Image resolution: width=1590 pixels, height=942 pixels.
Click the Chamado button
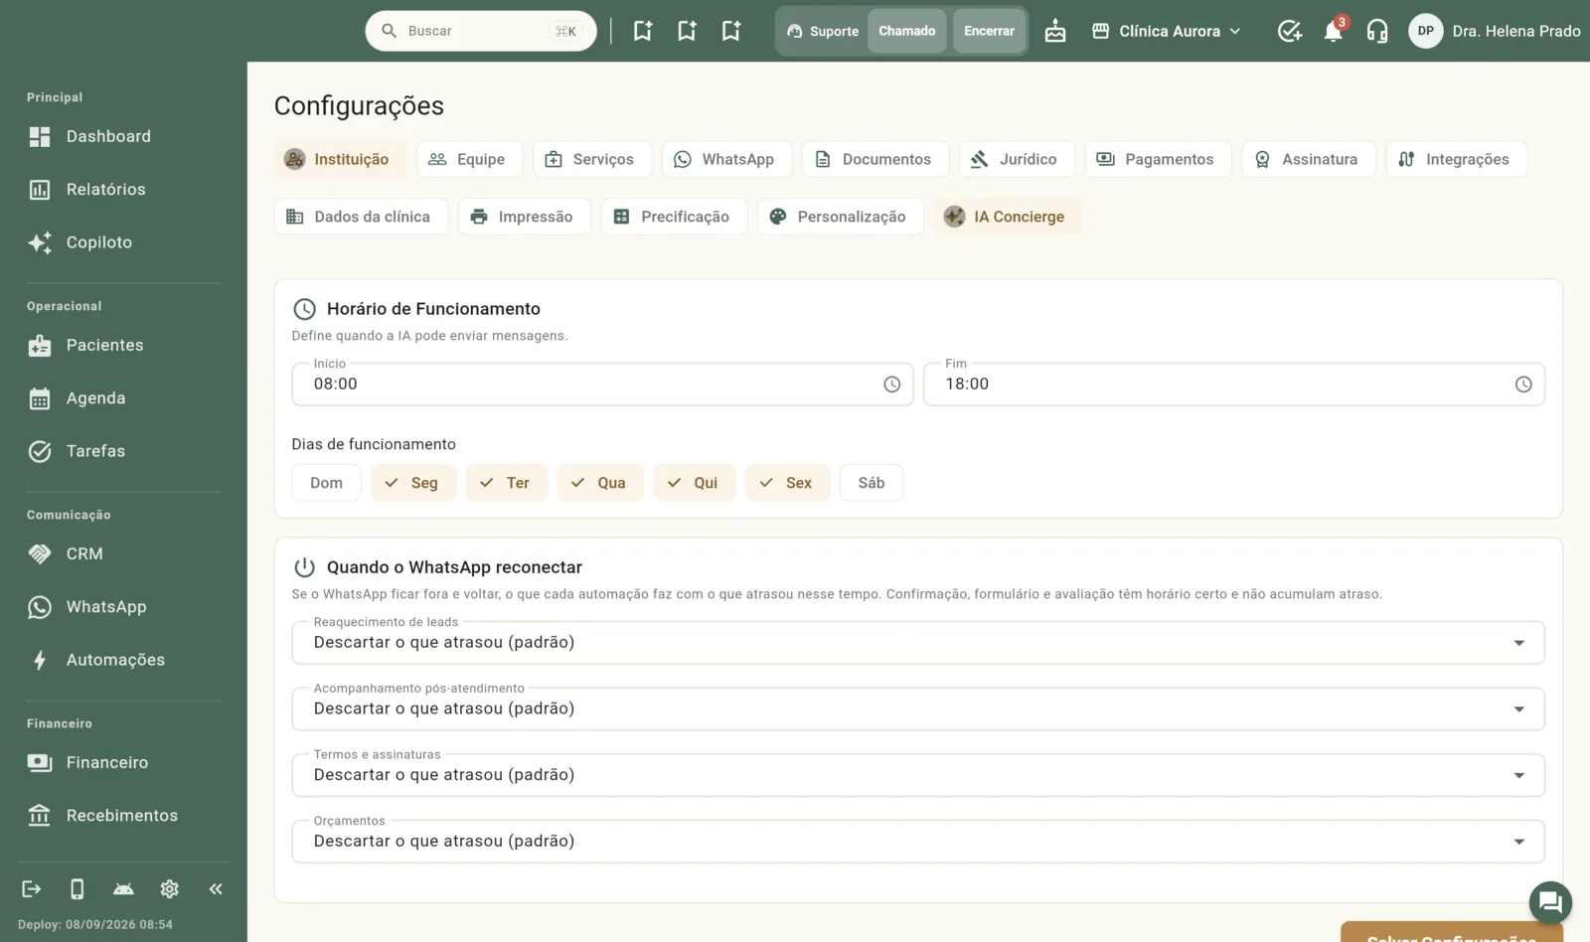[x=907, y=31]
